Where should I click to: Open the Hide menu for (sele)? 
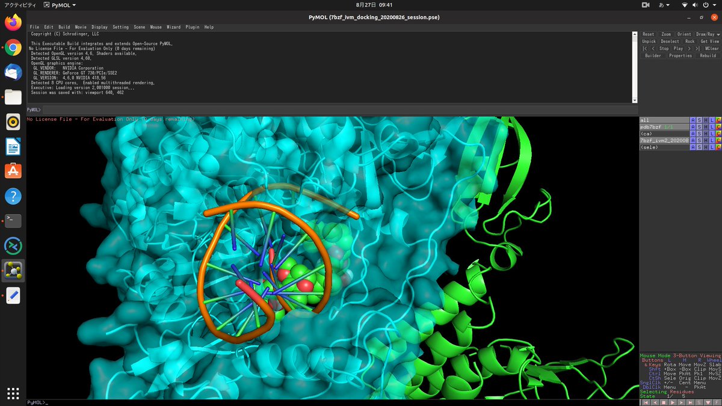click(706, 147)
